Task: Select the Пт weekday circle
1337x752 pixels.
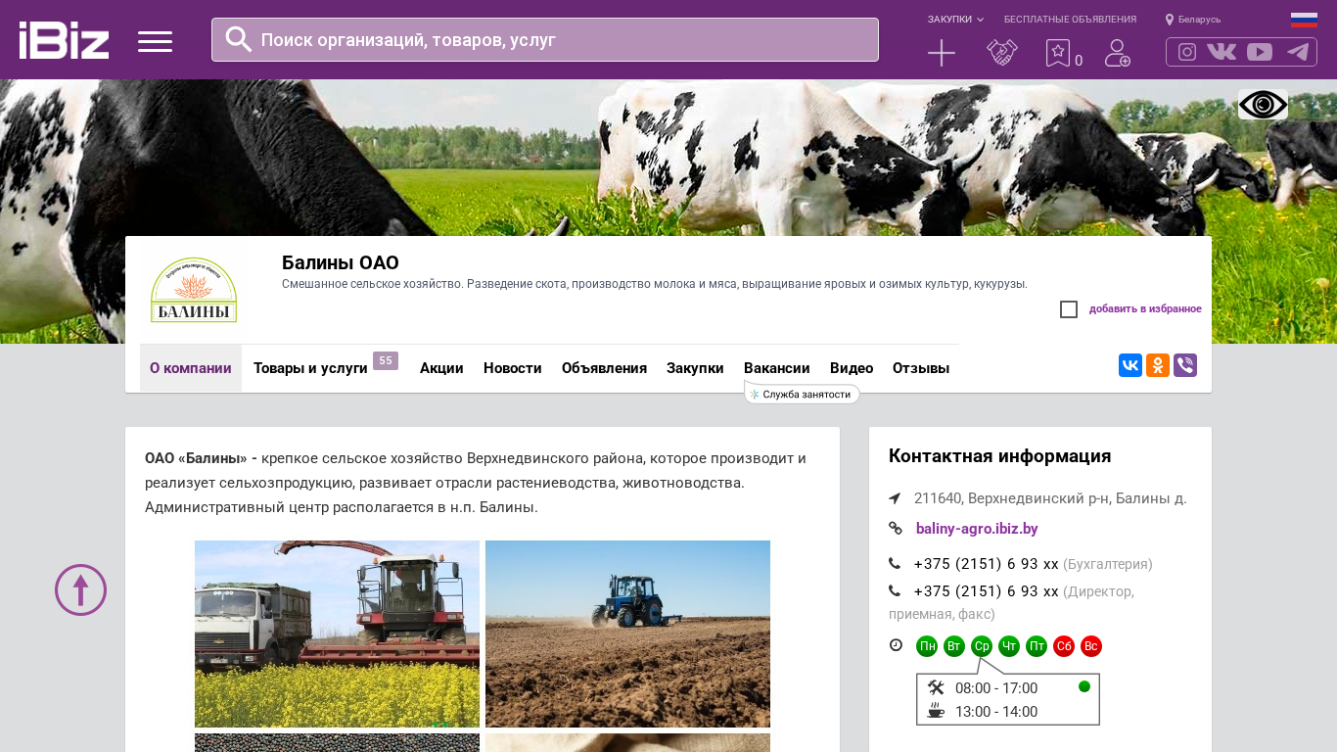Action: (x=1037, y=646)
